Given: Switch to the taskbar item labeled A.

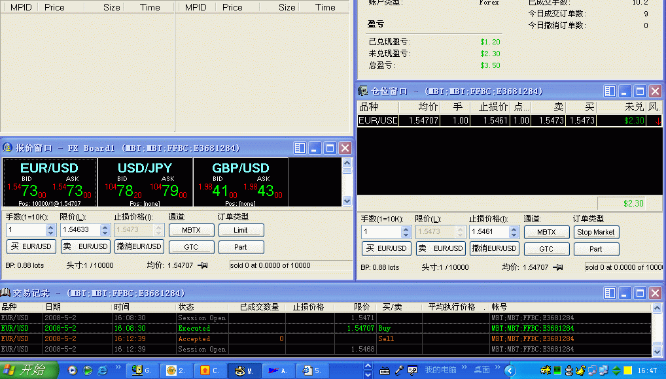Looking at the screenshot, I should [x=278, y=371].
